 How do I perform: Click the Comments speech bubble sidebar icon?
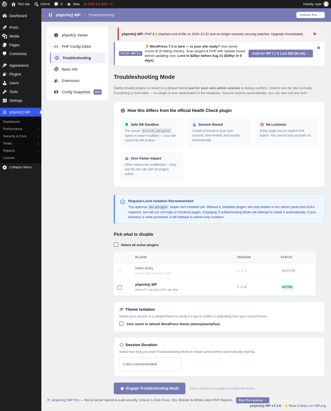[x=5, y=54]
